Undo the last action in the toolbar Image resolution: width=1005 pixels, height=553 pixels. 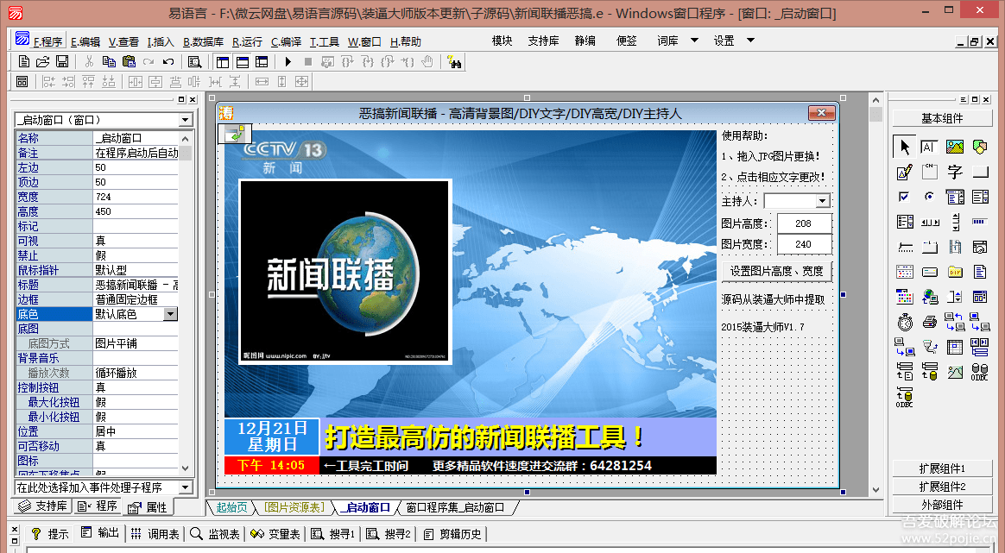pyautogui.click(x=168, y=62)
